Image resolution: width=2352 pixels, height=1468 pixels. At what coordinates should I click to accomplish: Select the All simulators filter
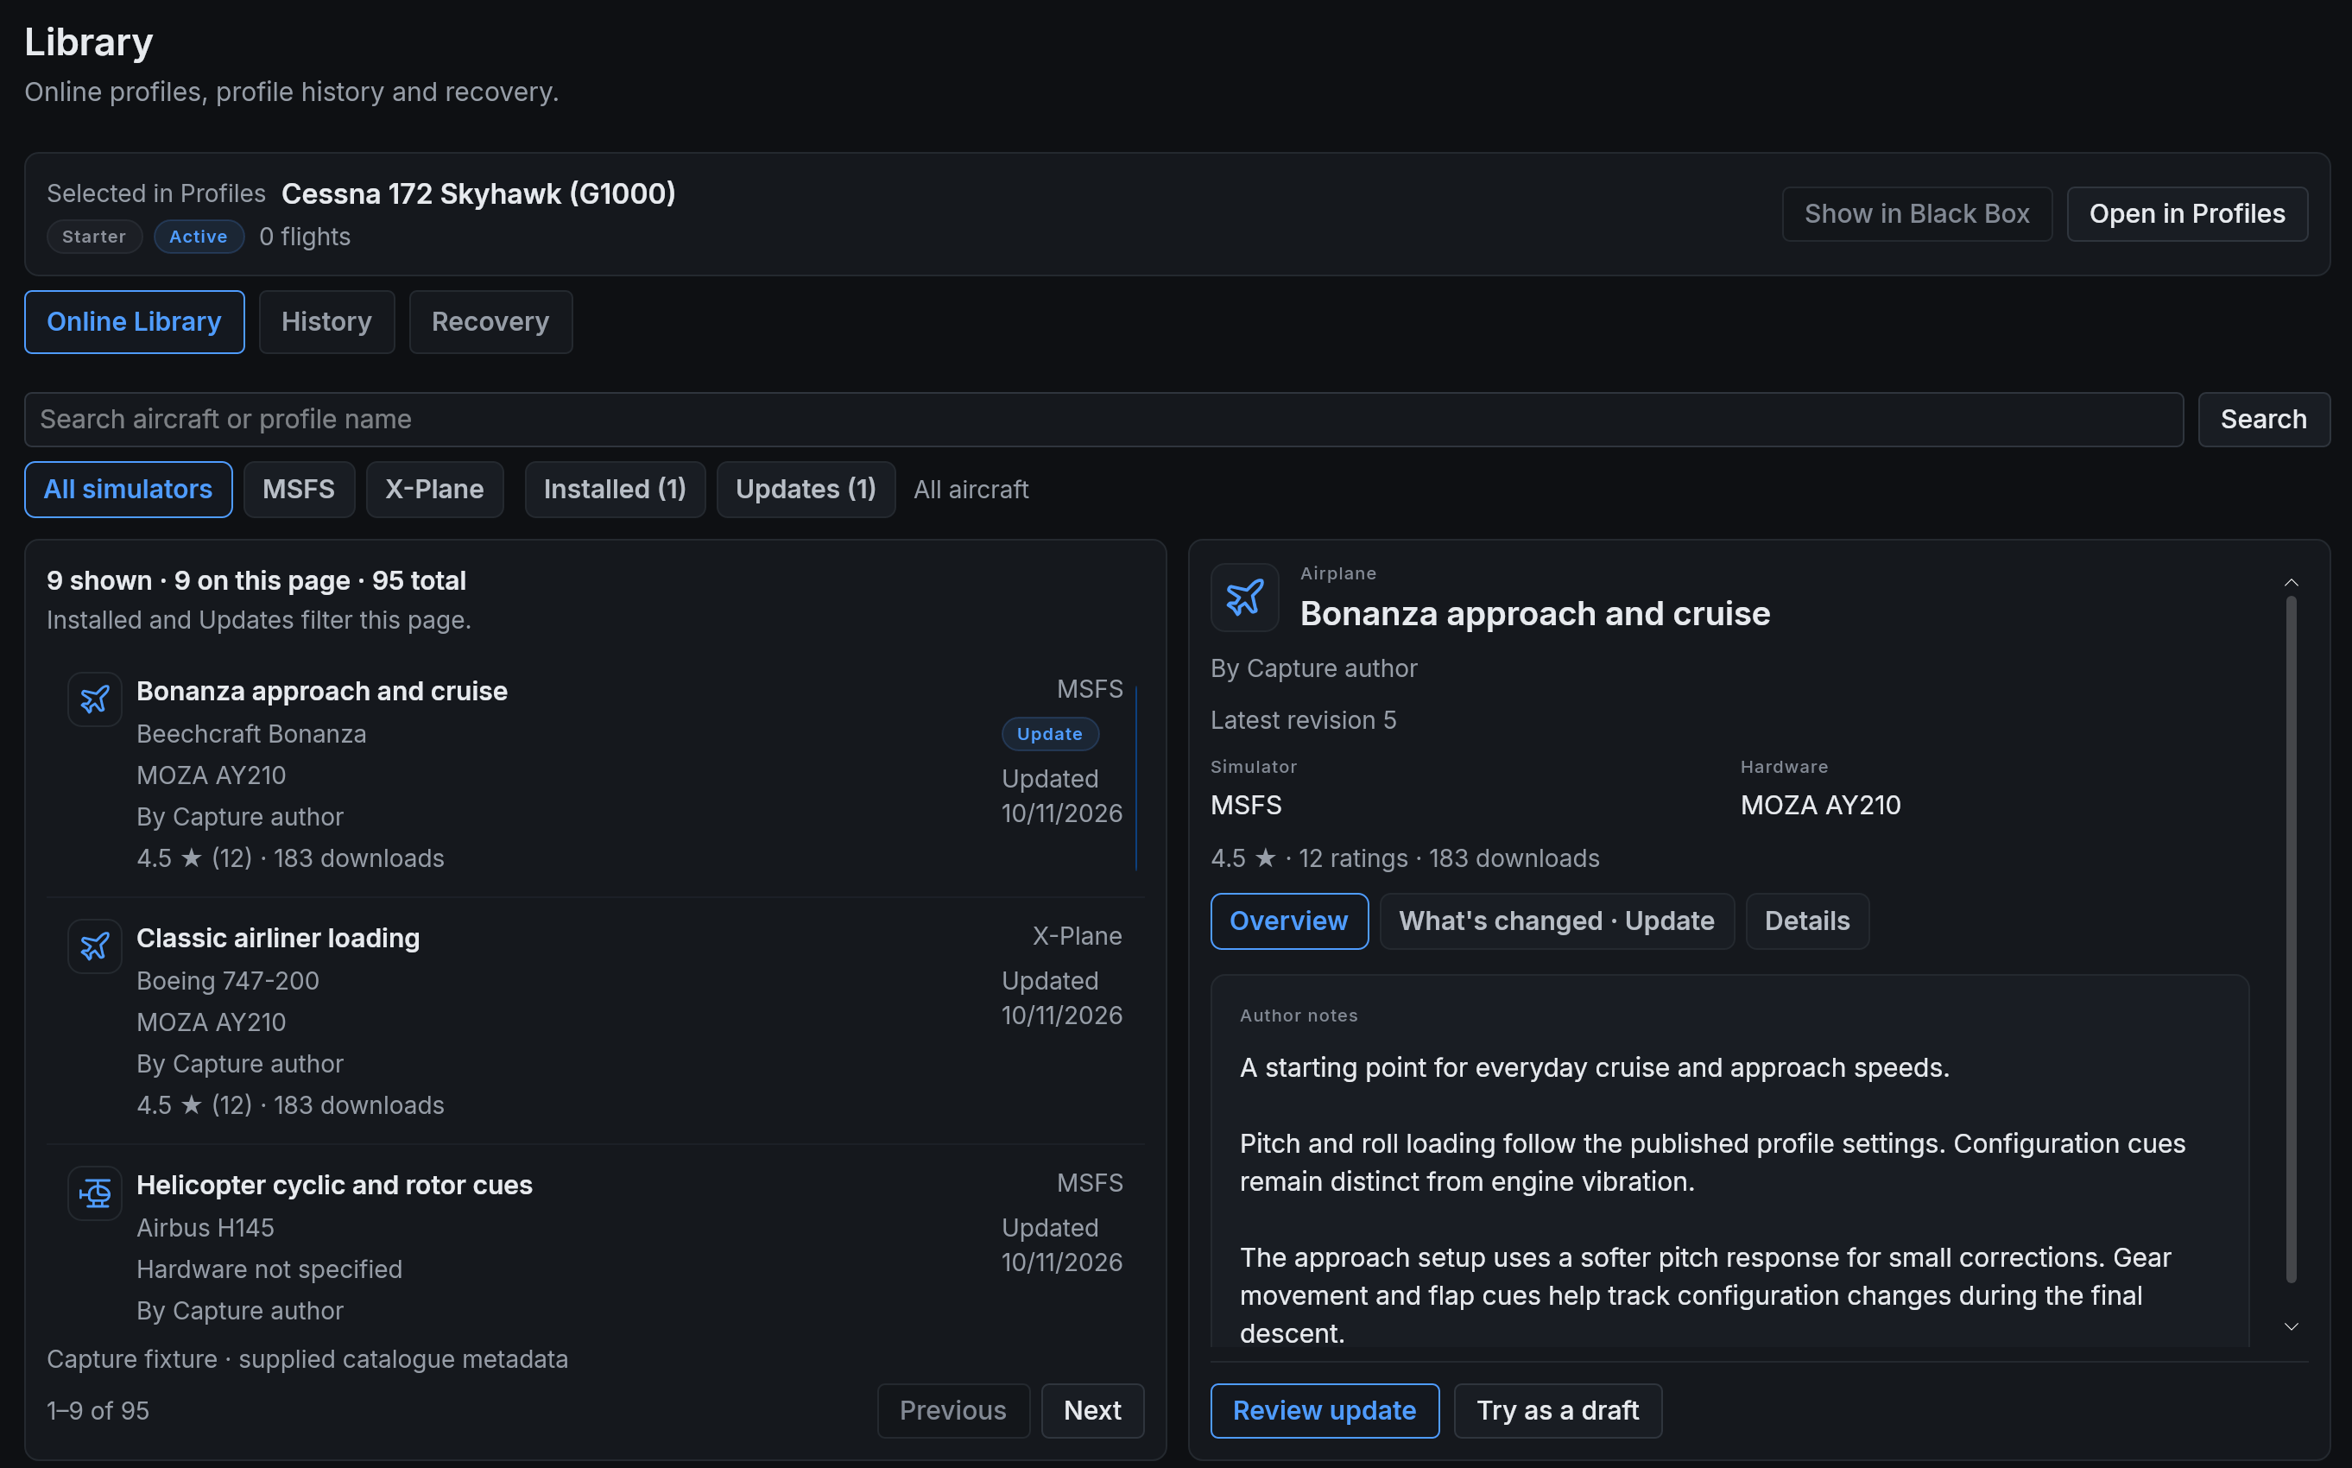(128, 490)
